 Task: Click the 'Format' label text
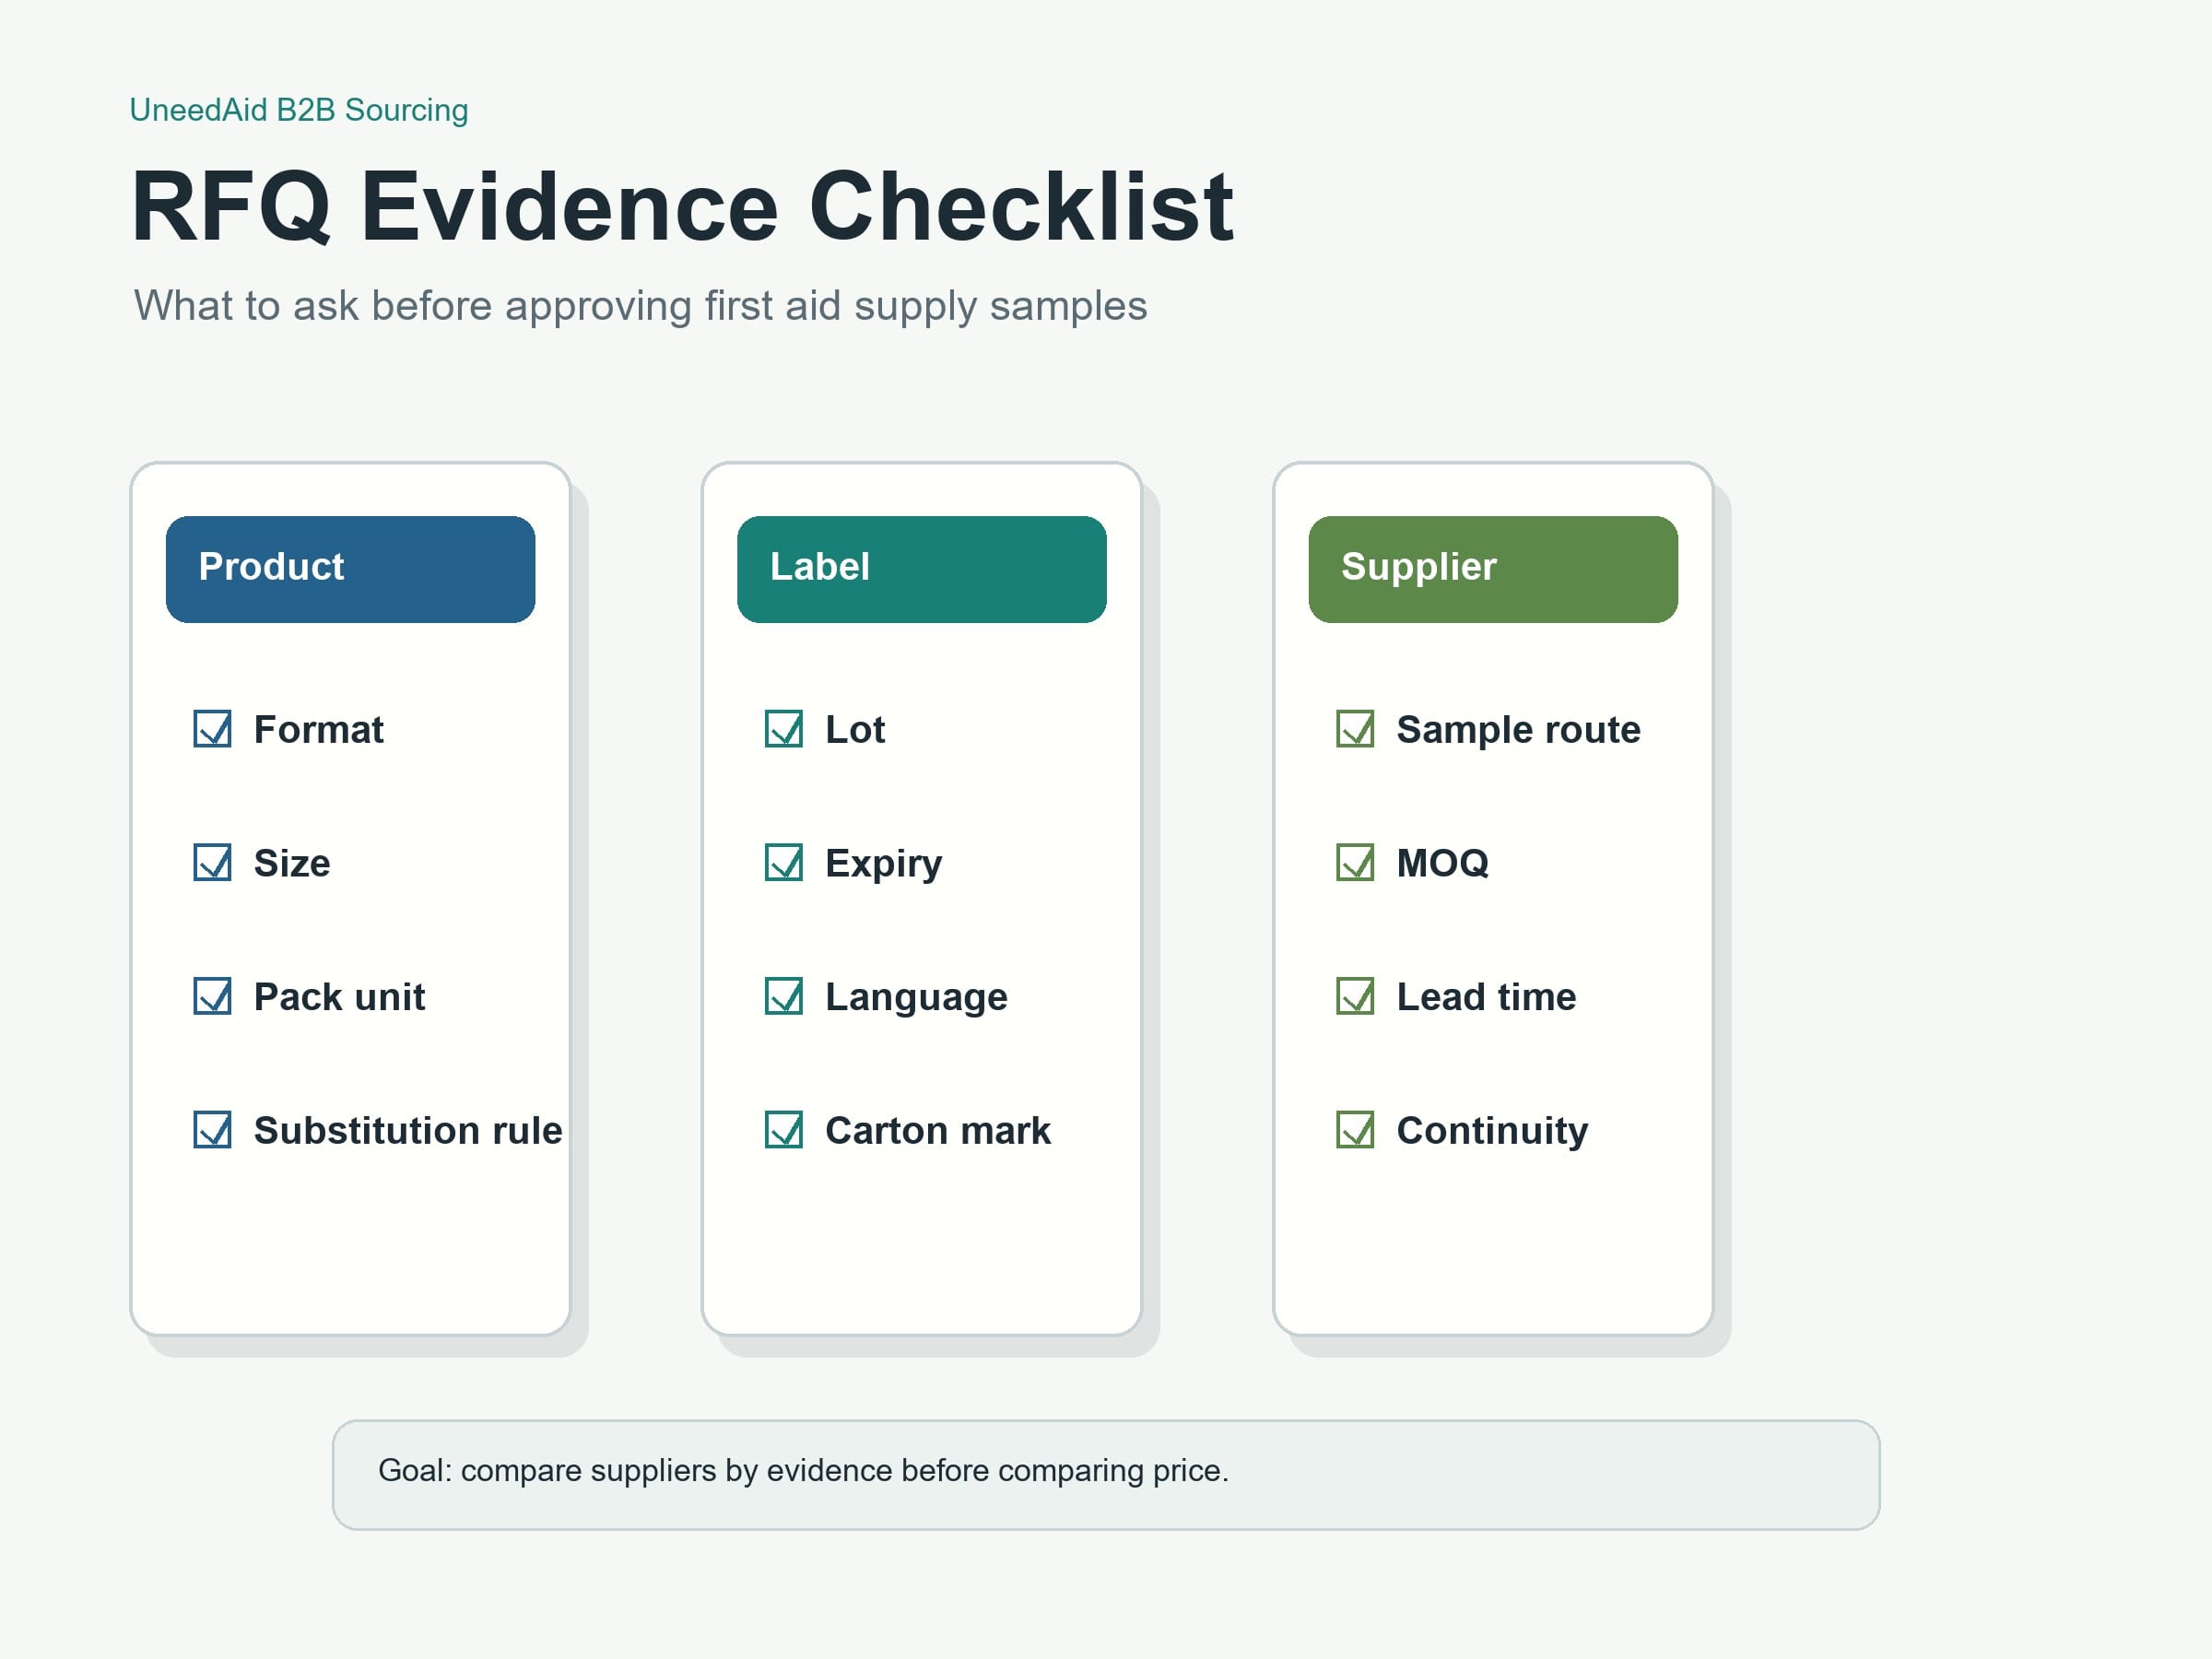coord(318,730)
